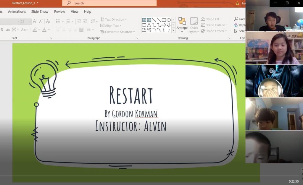Click Convert to SmartArt
Screen dimensions: 303x185
117,32
